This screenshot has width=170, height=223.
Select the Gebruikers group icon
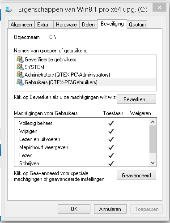pos(20,82)
